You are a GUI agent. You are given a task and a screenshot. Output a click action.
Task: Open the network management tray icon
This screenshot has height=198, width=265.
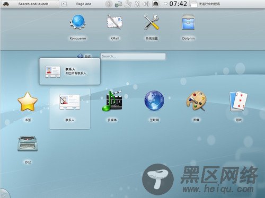point(118,4)
